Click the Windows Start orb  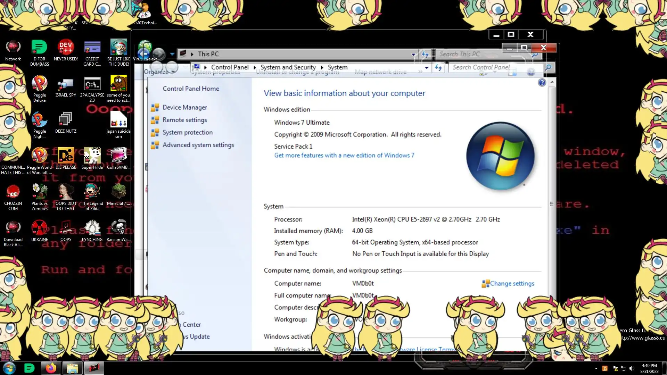coord(9,368)
